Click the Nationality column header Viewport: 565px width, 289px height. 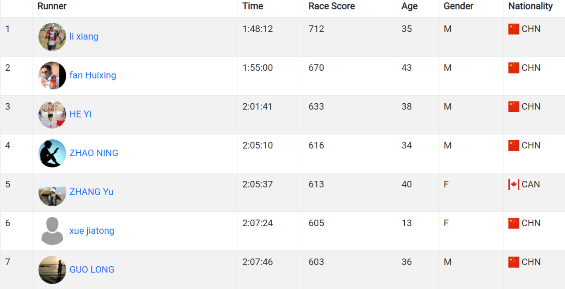coord(530,6)
